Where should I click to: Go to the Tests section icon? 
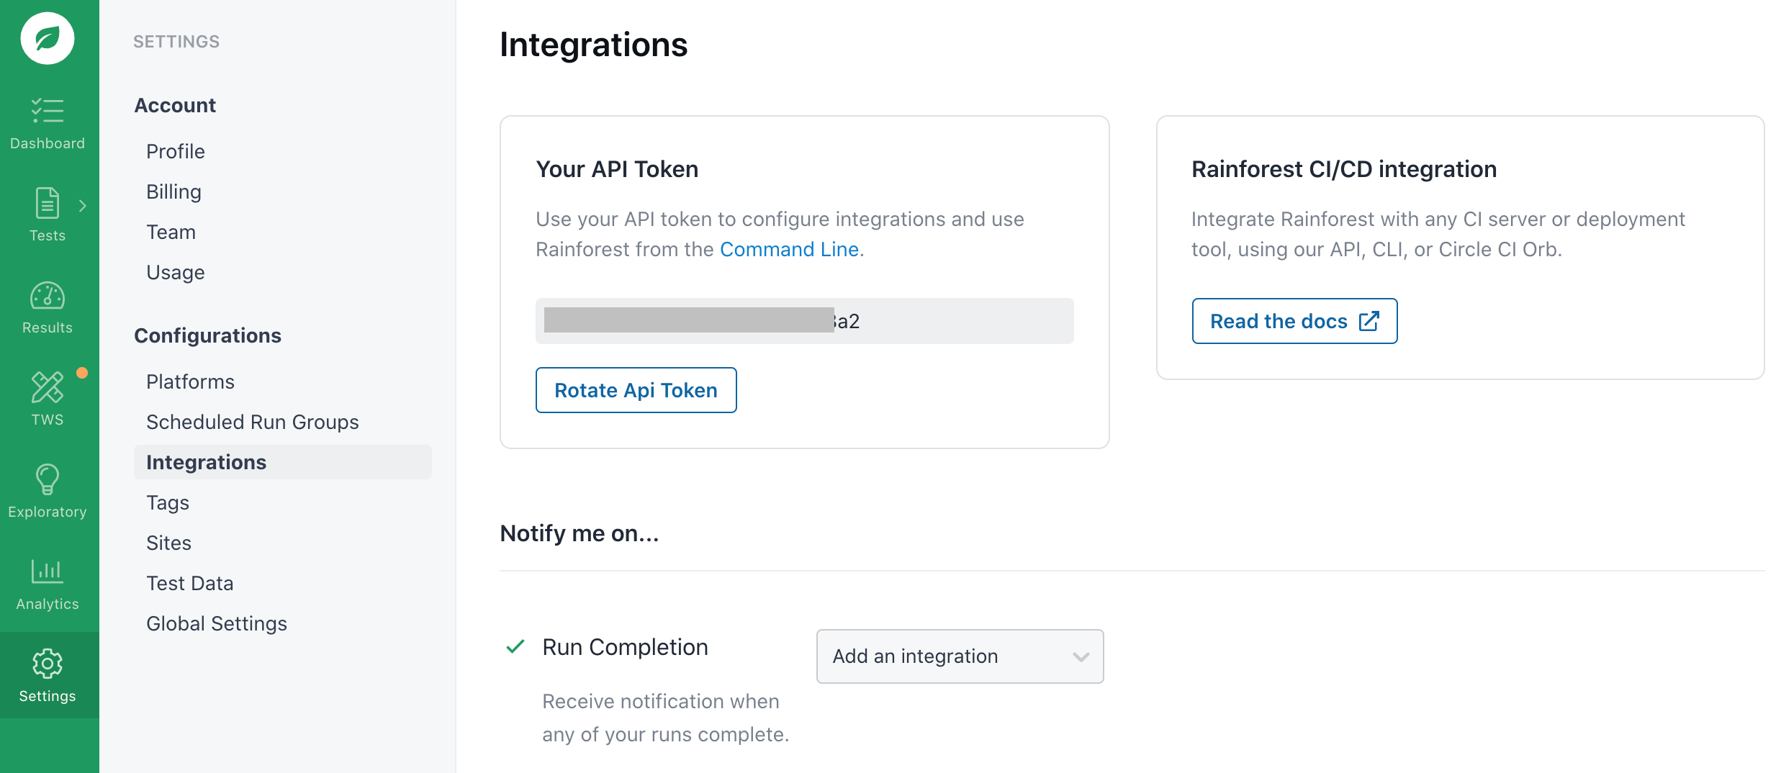point(48,204)
